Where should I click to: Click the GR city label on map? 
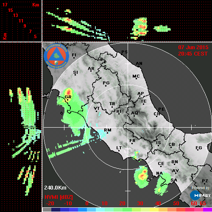[68, 97]
